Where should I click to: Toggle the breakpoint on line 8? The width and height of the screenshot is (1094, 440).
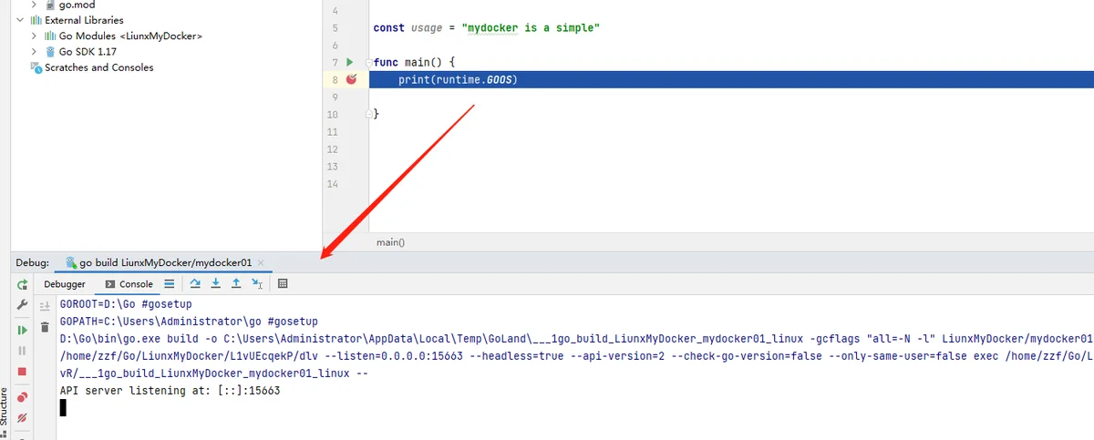351,79
